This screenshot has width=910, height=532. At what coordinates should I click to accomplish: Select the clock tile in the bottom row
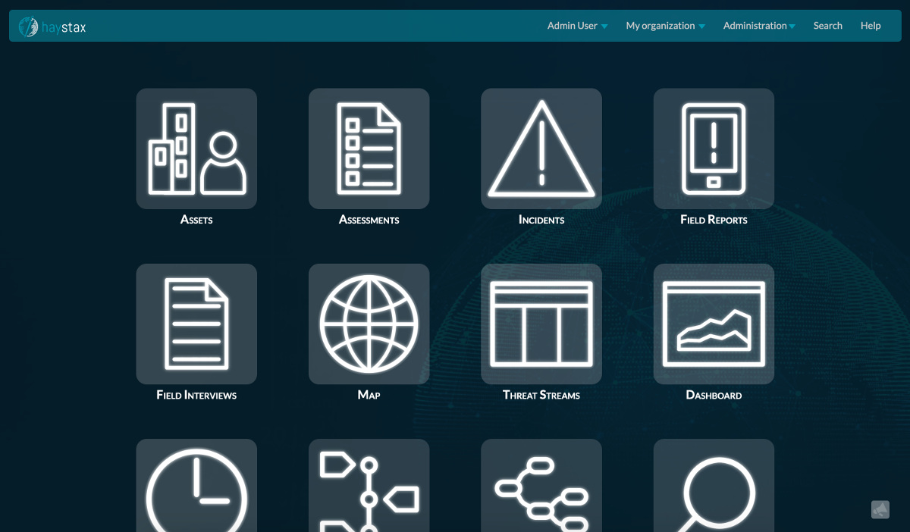[x=196, y=489]
